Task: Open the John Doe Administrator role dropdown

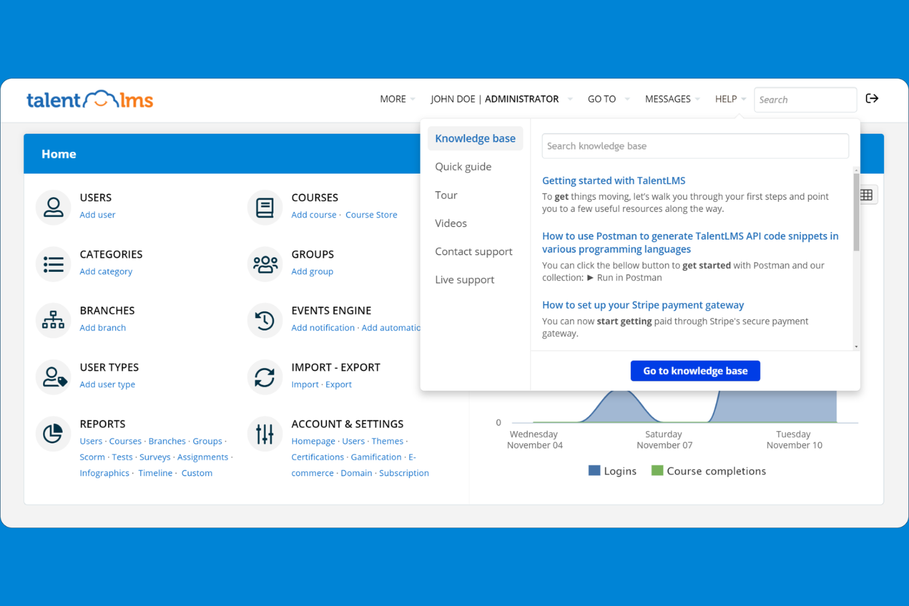Action: [x=501, y=99]
